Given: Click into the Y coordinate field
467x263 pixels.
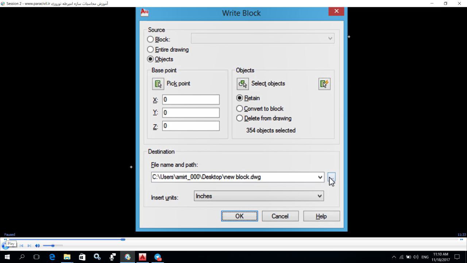Looking at the screenshot, I should (x=191, y=113).
